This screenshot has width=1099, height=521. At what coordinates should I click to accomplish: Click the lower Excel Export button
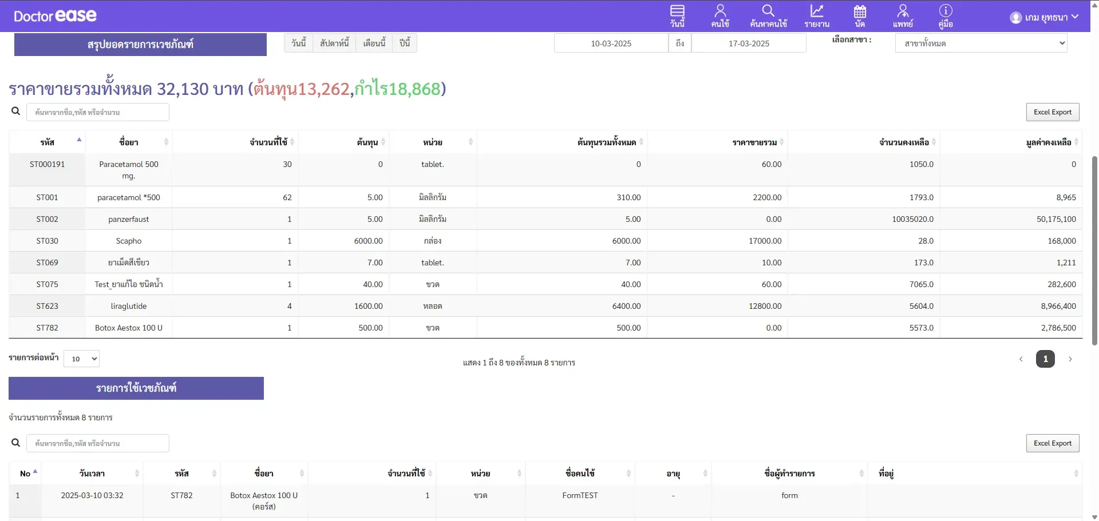pos(1052,443)
